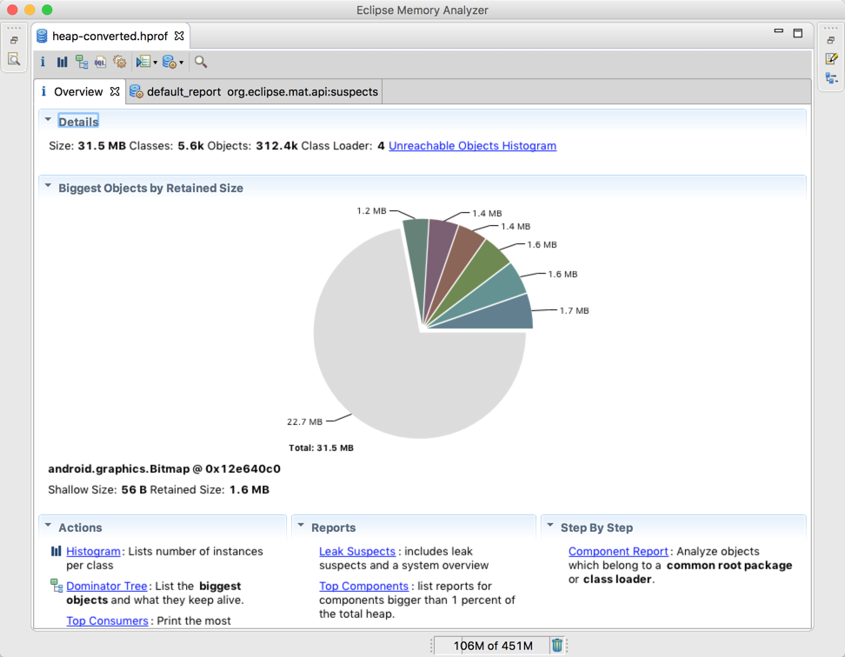Open the Overview pane from toolbar info icon

pyautogui.click(x=43, y=62)
